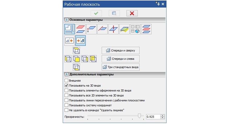This screenshot has height=124, width=230.
Task: Increase transparency with the up spinner arrow
Action: (162, 116)
